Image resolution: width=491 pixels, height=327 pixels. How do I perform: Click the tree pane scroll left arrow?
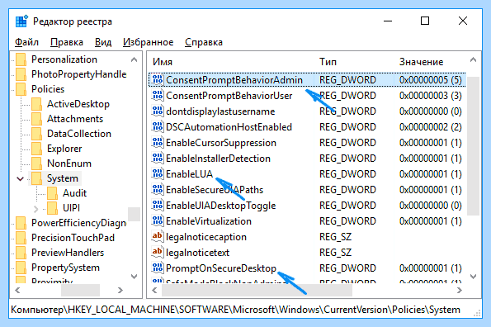coord(17,291)
